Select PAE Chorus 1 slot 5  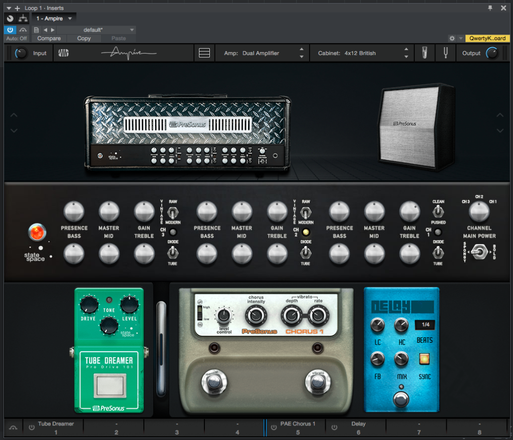[x=296, y=427]
